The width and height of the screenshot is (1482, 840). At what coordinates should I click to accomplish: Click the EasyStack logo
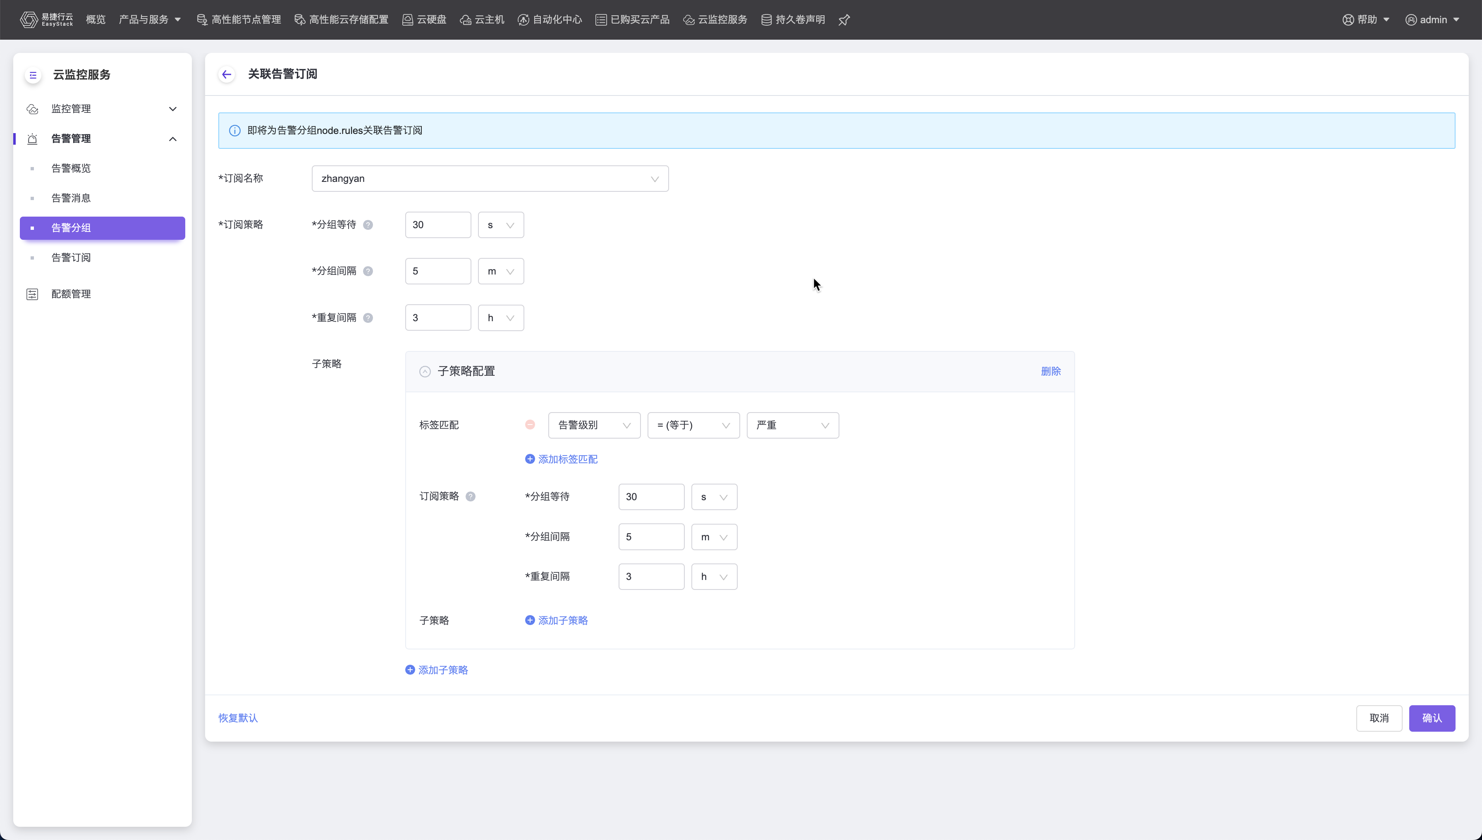pyautogui.click(x=46, y=19)
